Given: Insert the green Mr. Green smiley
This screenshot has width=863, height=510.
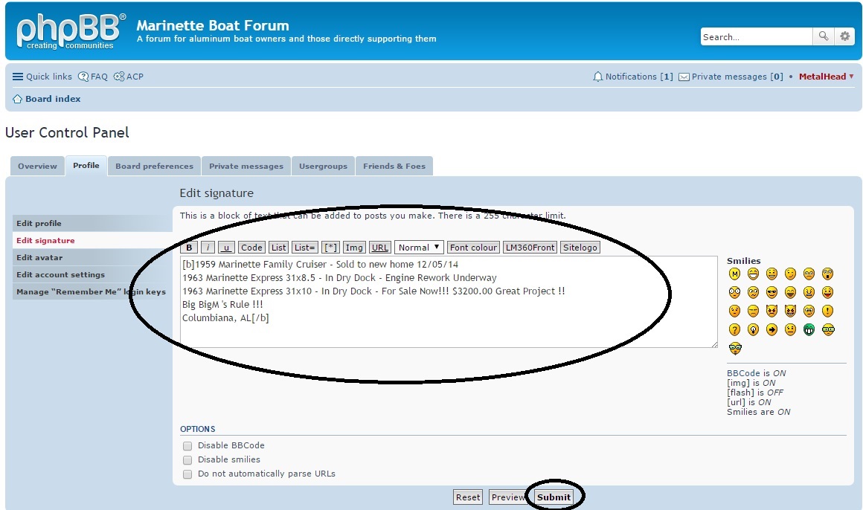Looking at the screenshot, I should [x=809, y=330].
